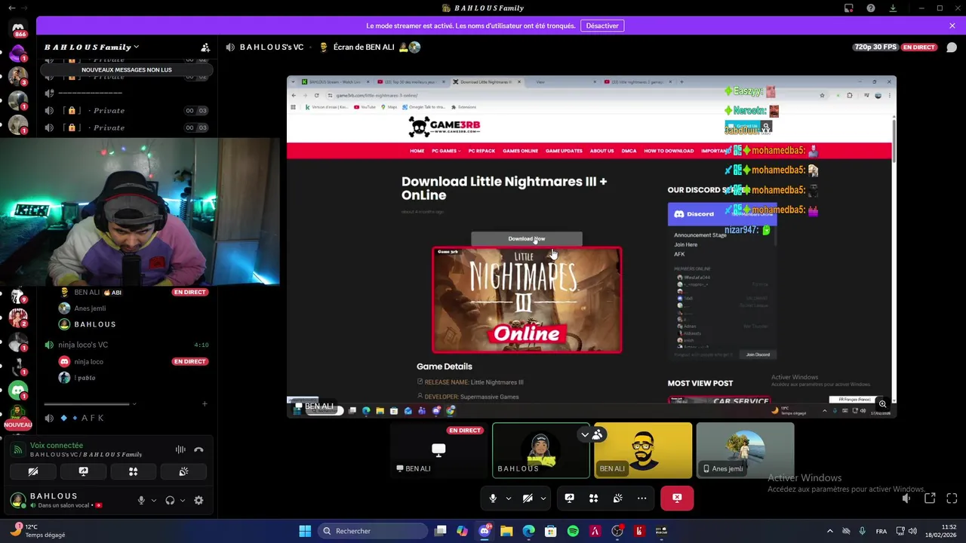Open the Discord help icon in title bar
Viewport: 966px width, 543px height.
pos(871,8)
